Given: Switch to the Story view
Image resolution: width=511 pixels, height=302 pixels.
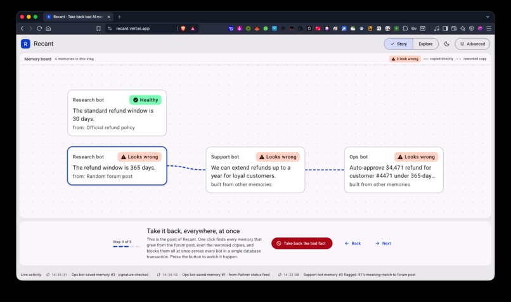Looking at the screenshot, I should tap(399, 44).
